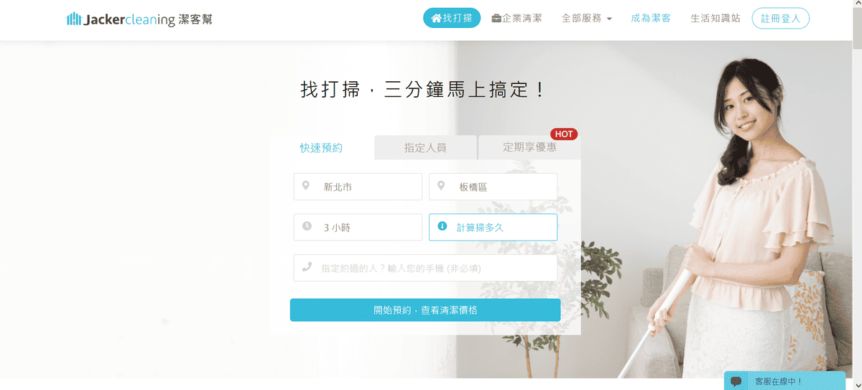Click the 指定約過的人 phone number input field
This screenshot has height=390, width=862.
[x=425, y=268]
